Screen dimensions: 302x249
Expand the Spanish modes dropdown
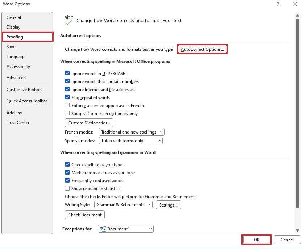click(x=131, y=141)
